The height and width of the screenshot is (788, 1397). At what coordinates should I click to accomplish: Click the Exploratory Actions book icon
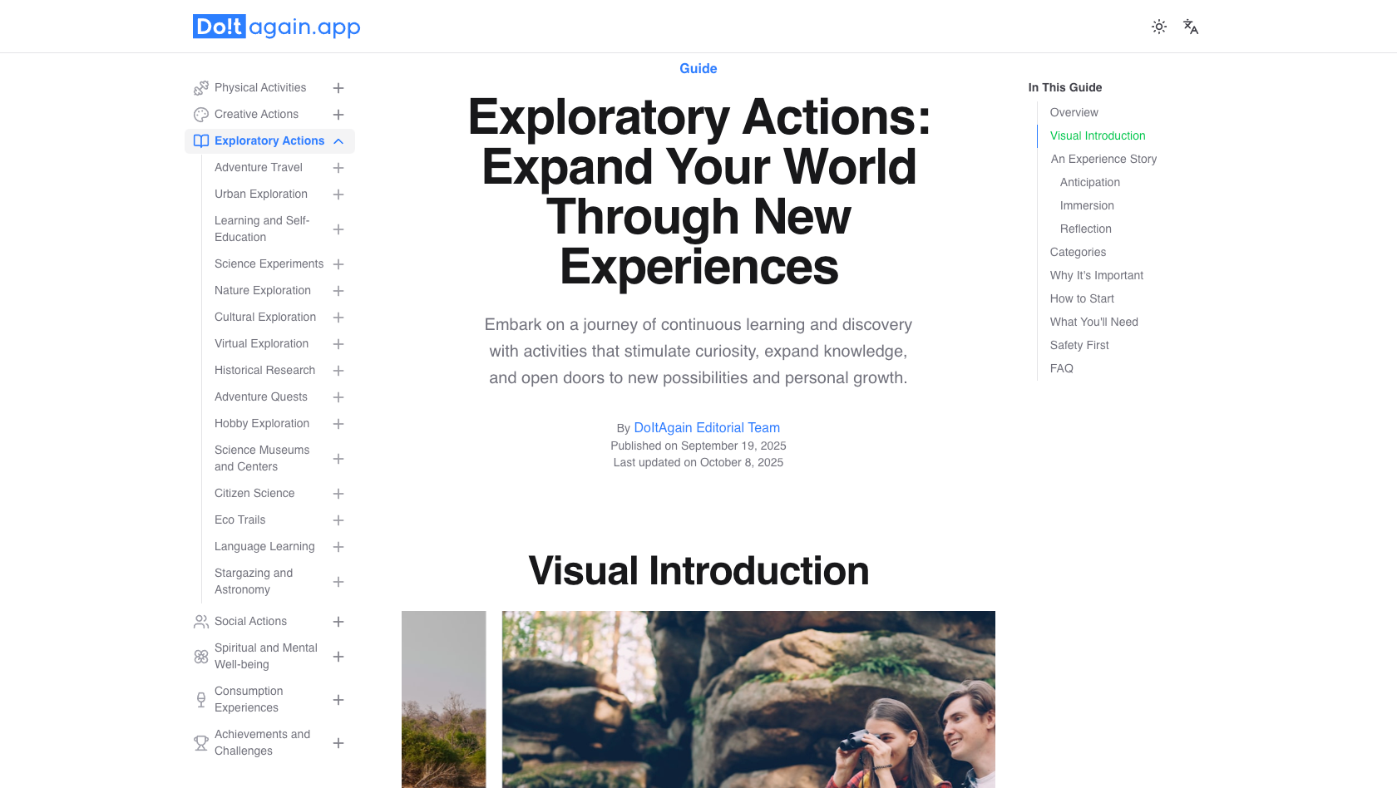click(200, 140)
